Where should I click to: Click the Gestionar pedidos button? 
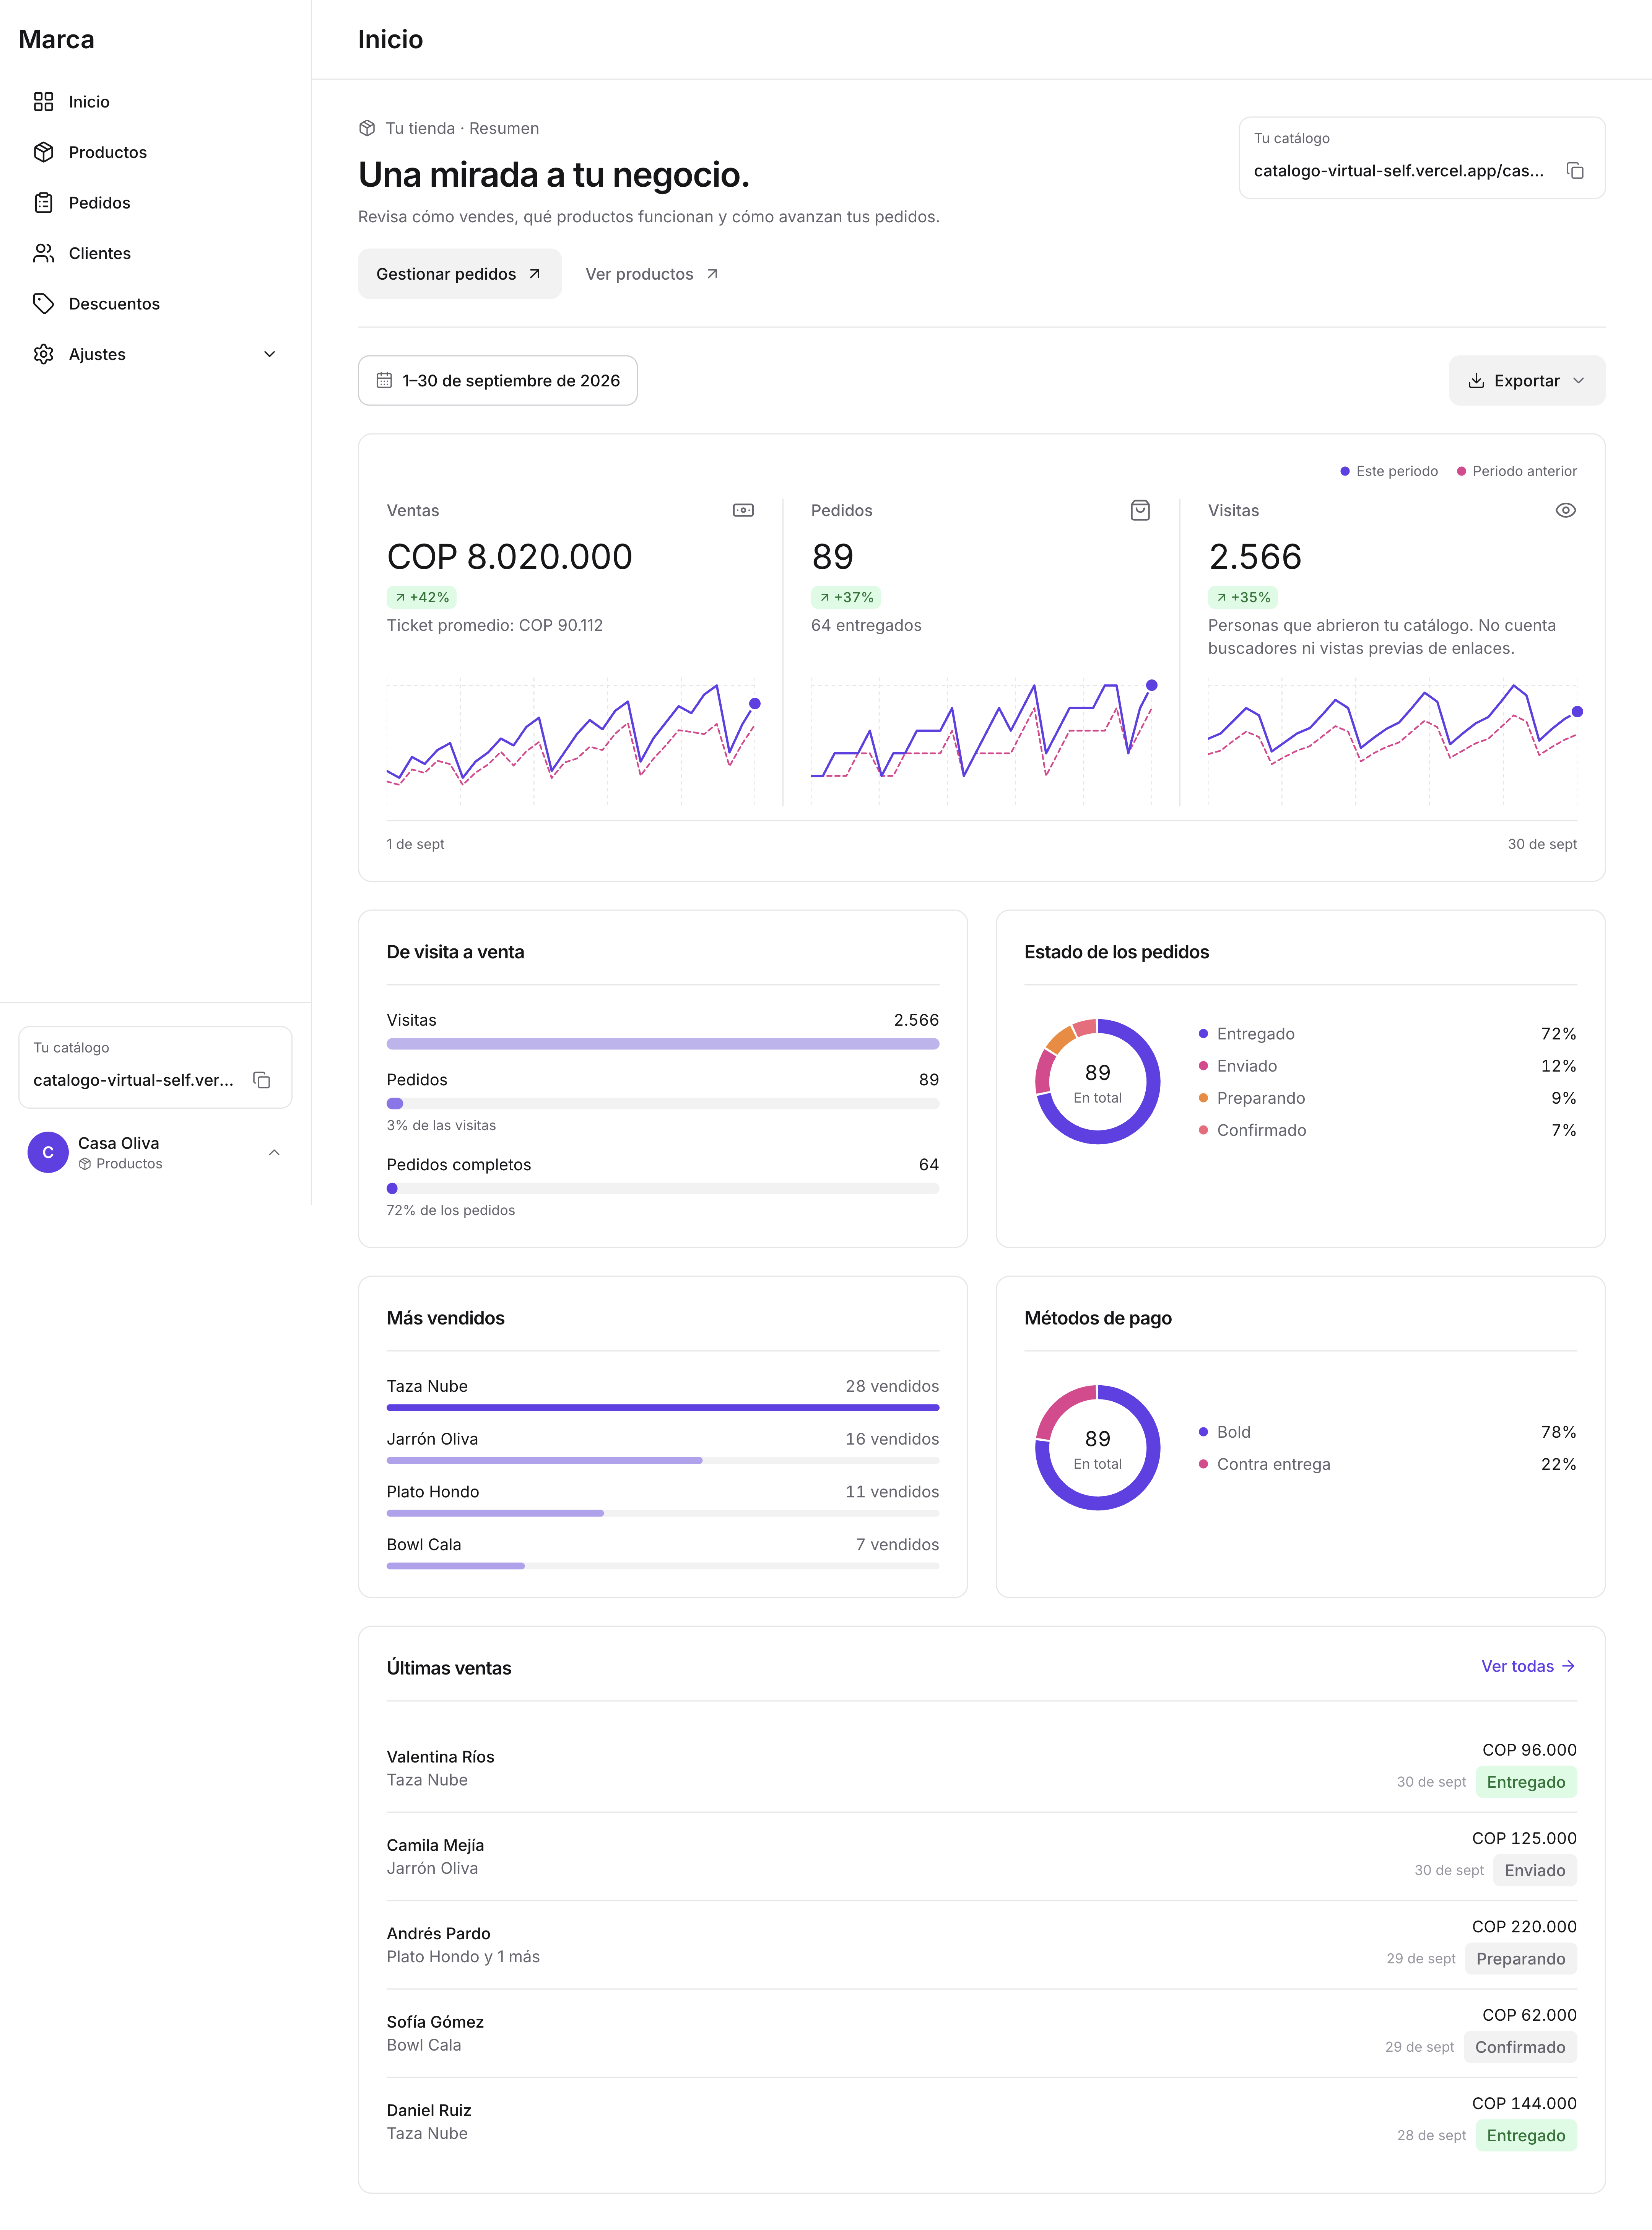point(460,274)
